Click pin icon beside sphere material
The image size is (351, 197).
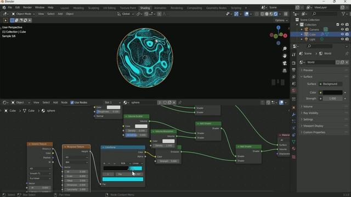coord(179,102)
